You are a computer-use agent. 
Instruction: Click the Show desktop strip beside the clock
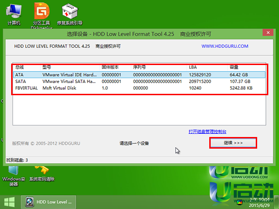pos(276,202)
